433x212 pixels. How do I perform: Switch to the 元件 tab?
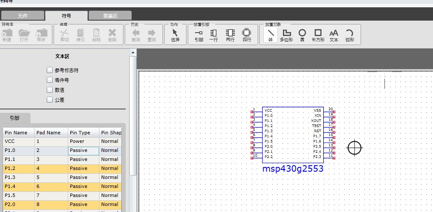[x=23, y=16]
